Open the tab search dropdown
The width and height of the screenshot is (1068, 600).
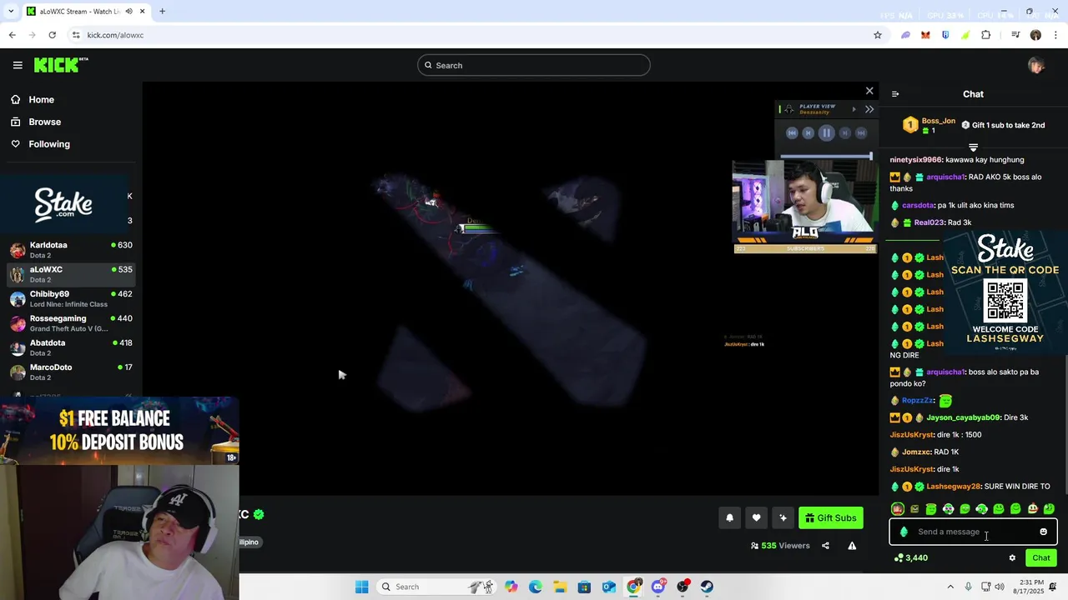coord(10,12)
